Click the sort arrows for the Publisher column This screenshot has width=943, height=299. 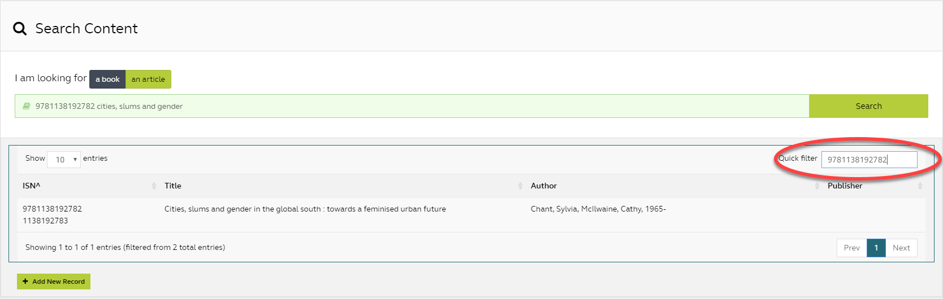[x=920, y=186]
